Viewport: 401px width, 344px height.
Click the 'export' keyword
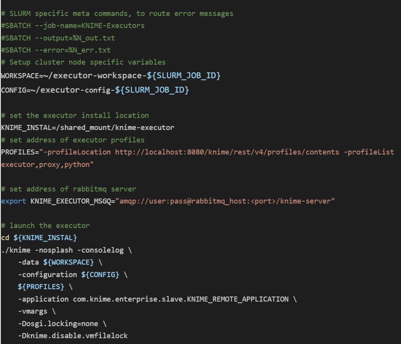(13, 201)
